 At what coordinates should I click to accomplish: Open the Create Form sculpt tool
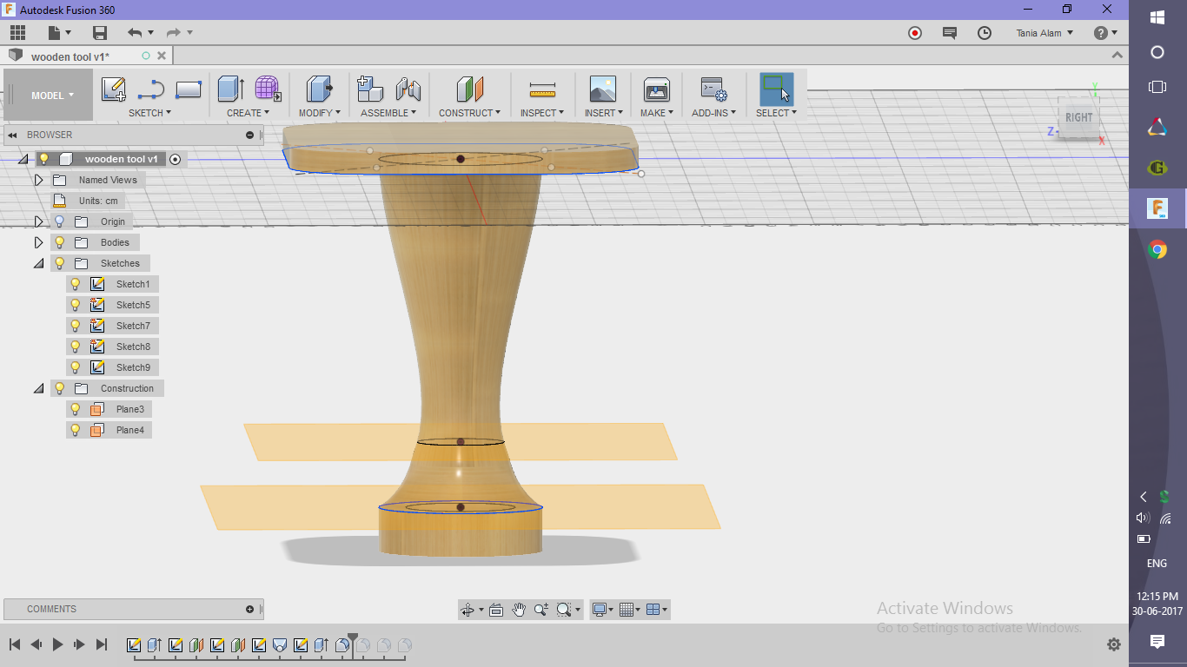[268, 89]
